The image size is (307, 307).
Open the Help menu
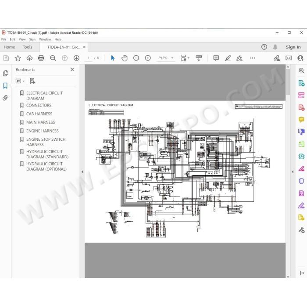[x=58, y=39]
